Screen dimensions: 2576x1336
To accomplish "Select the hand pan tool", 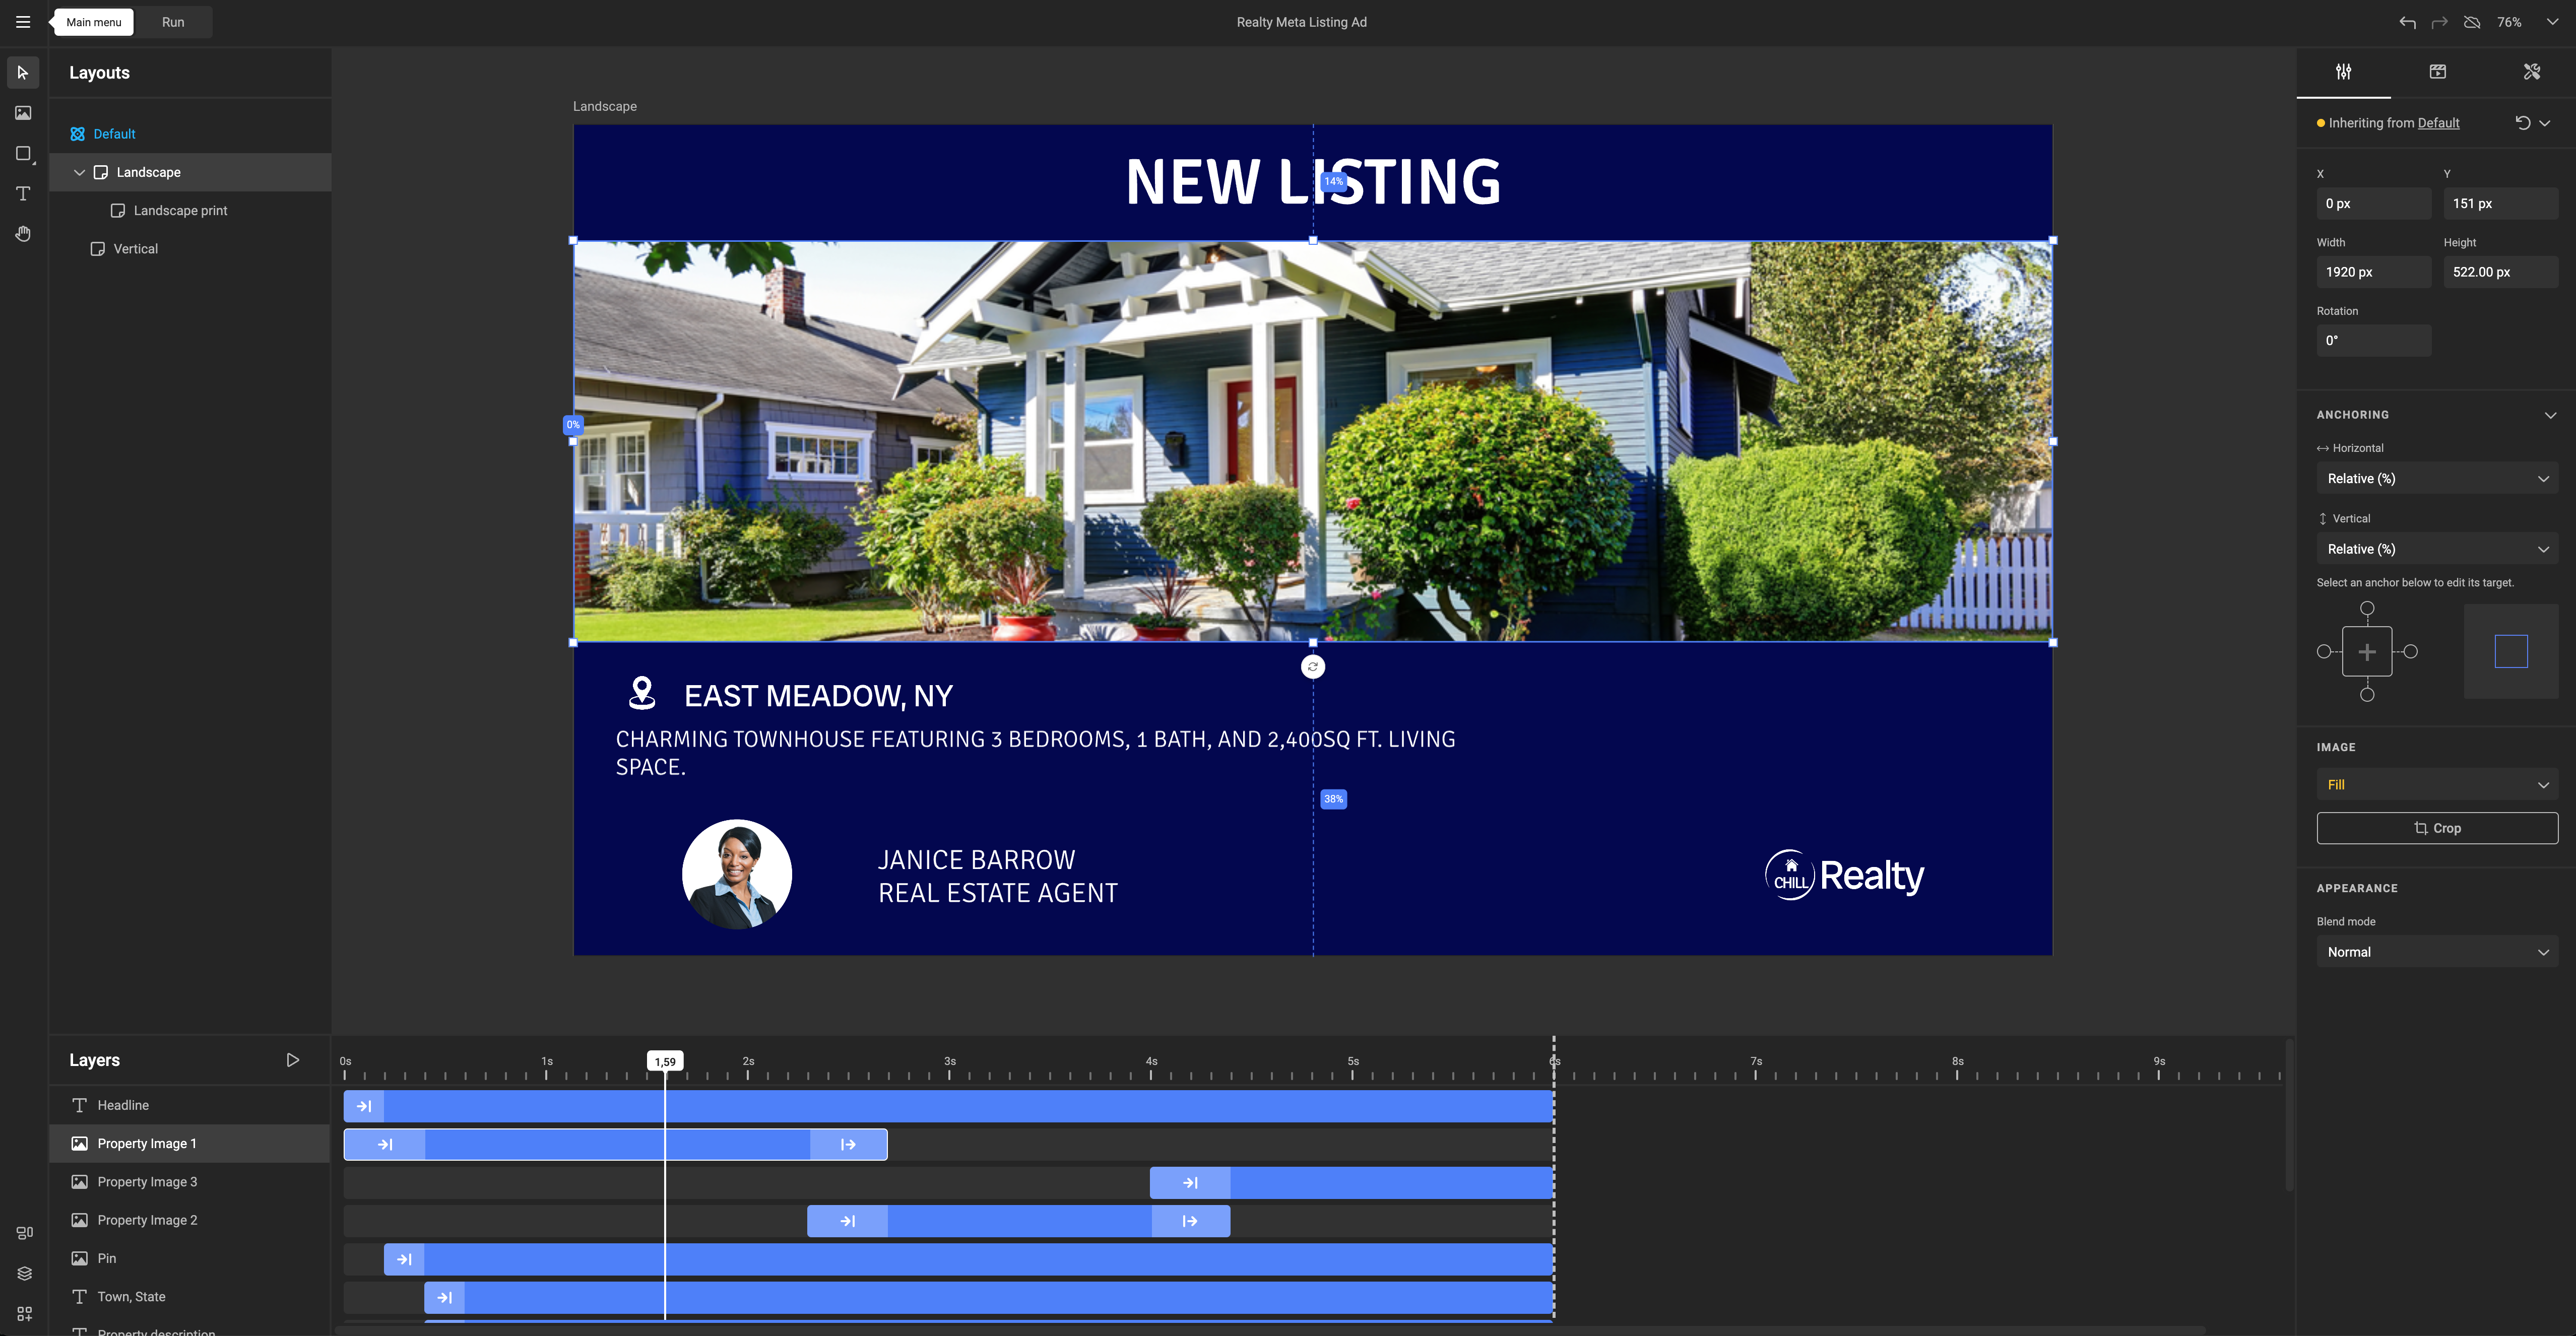I will coord(23,233).
